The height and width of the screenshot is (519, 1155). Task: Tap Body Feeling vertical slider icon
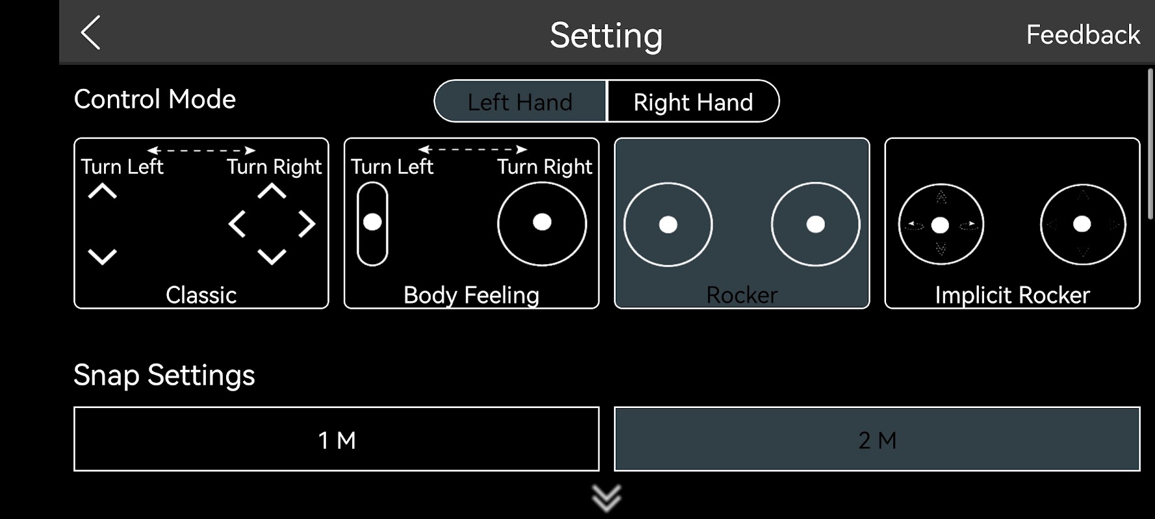click(372, 224)
